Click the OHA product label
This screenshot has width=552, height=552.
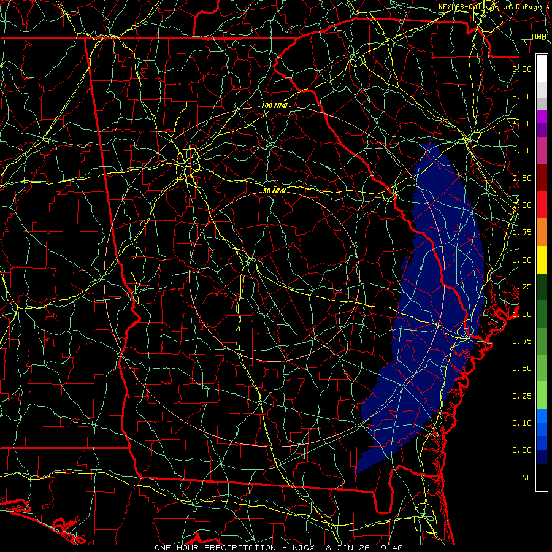pyautogui.click(x=539, y=36)
